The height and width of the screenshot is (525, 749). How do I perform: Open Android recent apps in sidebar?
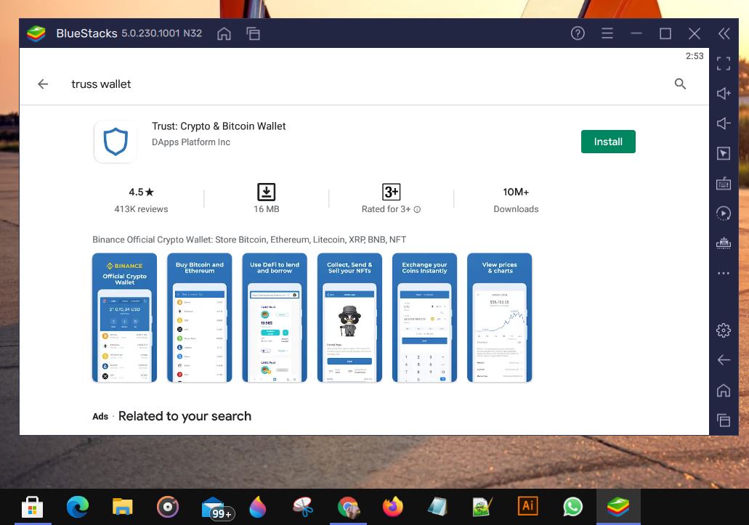(x=723, y=420)
